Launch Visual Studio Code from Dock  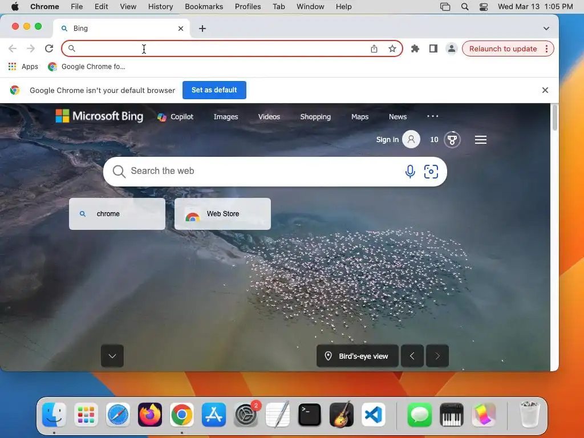(x=373, y=415)
